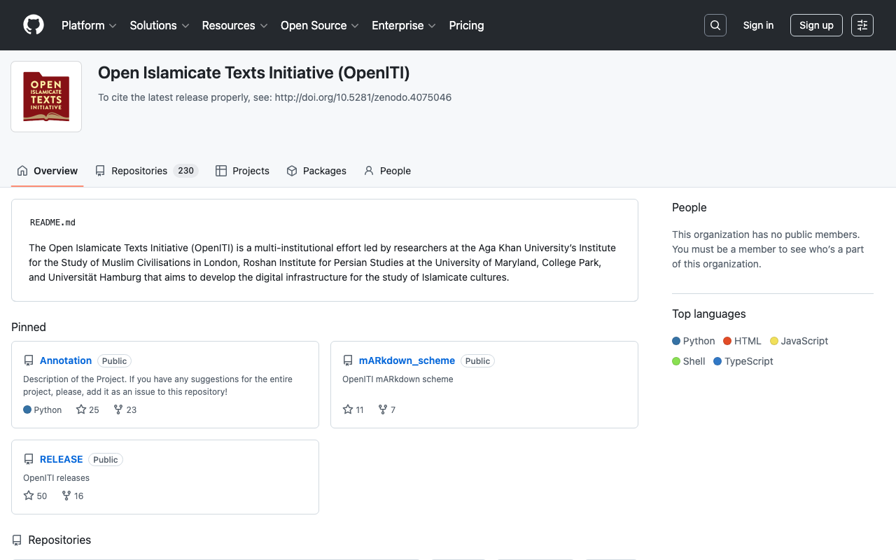Image resolution: width=896 pixels, height=560 pixels.
Task: Click the fork icon on mARkdown_scheme
Action: click(x=381, y=409)
